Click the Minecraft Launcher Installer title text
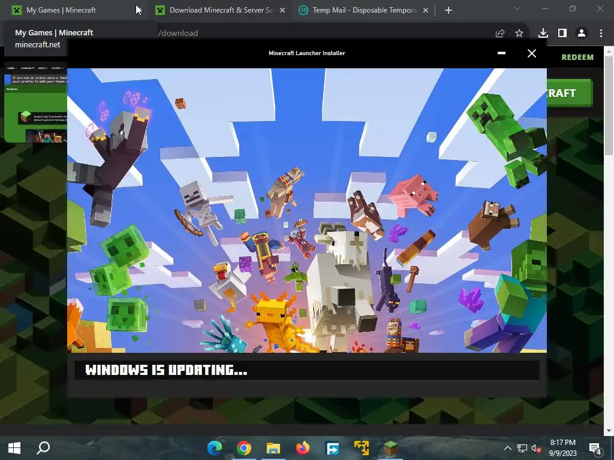 307,53
